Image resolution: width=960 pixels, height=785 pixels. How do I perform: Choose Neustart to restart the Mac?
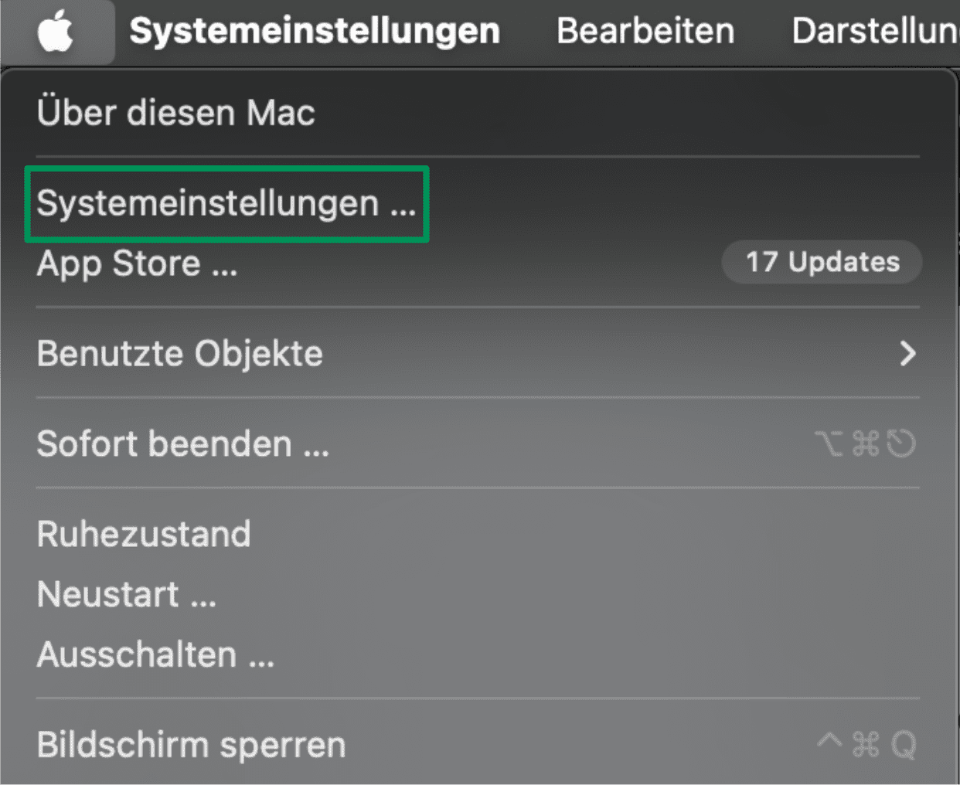(x=128, y=594)
